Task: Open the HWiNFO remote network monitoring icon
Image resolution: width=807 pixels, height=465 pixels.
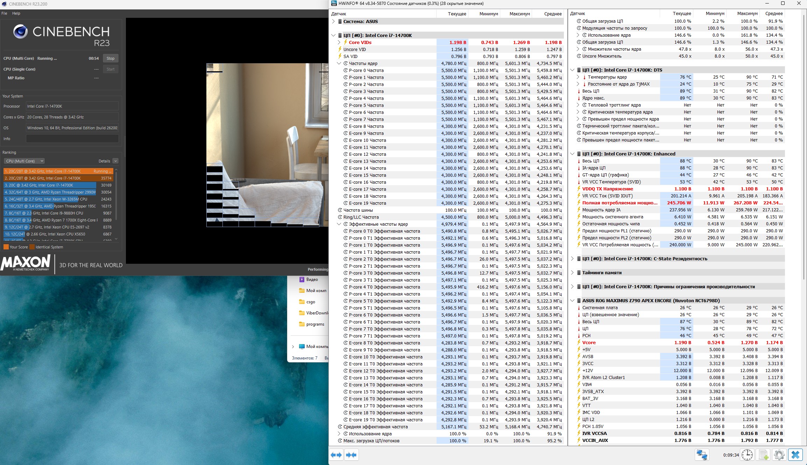Action: [x=702, y=455]
